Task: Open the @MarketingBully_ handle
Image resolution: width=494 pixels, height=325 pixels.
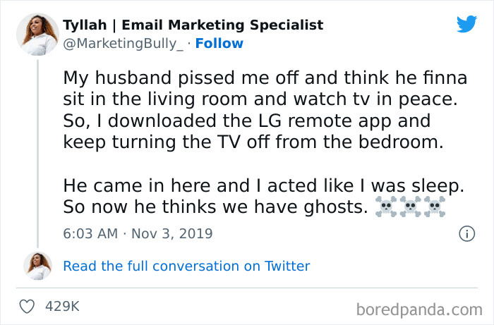Action: [124, 44]
